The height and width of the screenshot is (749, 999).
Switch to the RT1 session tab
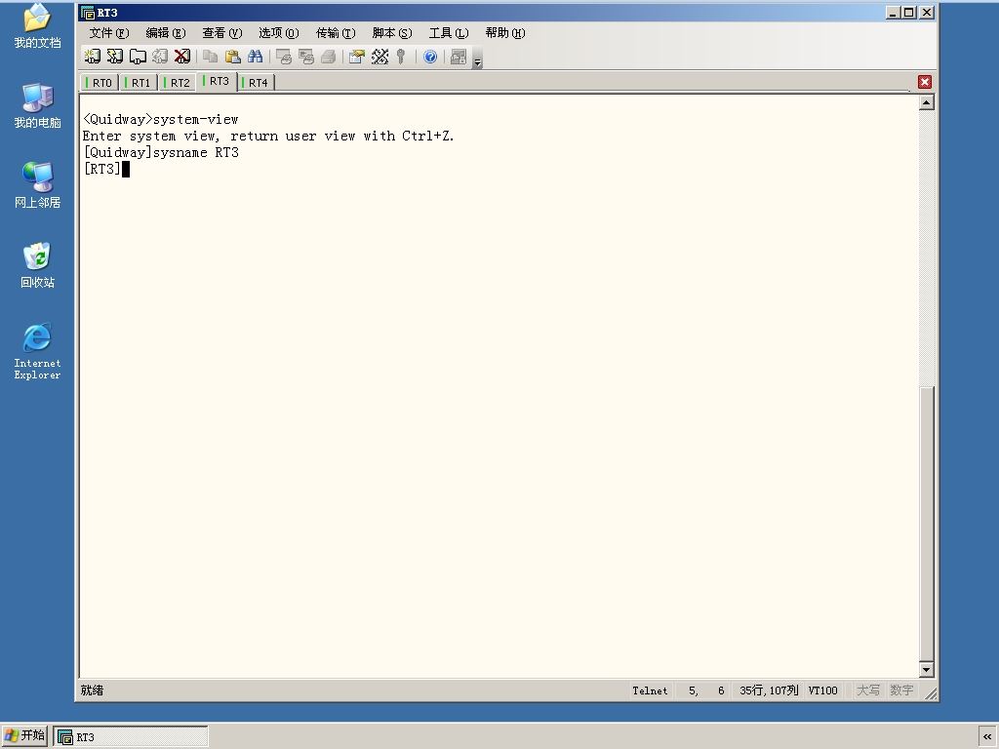(x=139, y=83)
